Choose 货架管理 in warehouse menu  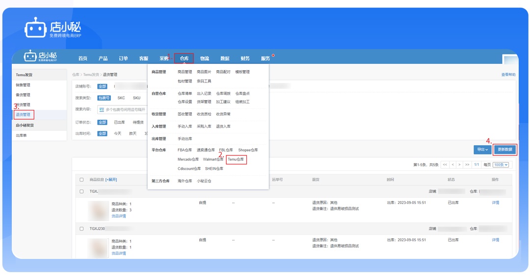tap(204, 102)
